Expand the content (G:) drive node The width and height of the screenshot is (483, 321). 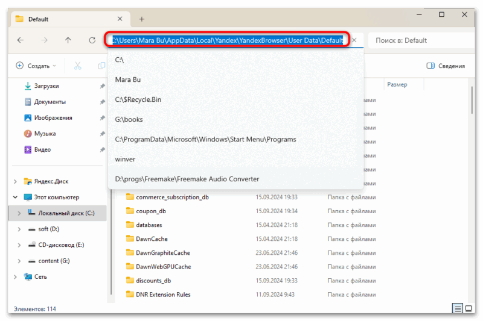pyautogui.click(x=19, y=261)
